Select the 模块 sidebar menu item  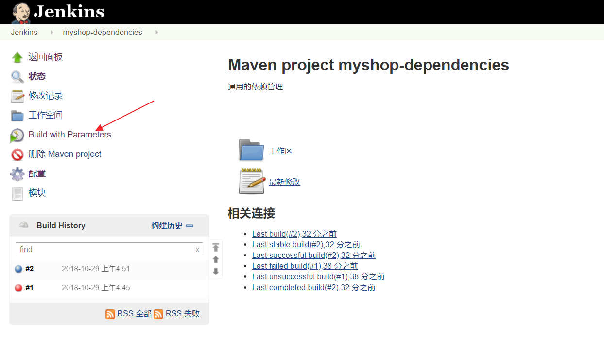37,193
